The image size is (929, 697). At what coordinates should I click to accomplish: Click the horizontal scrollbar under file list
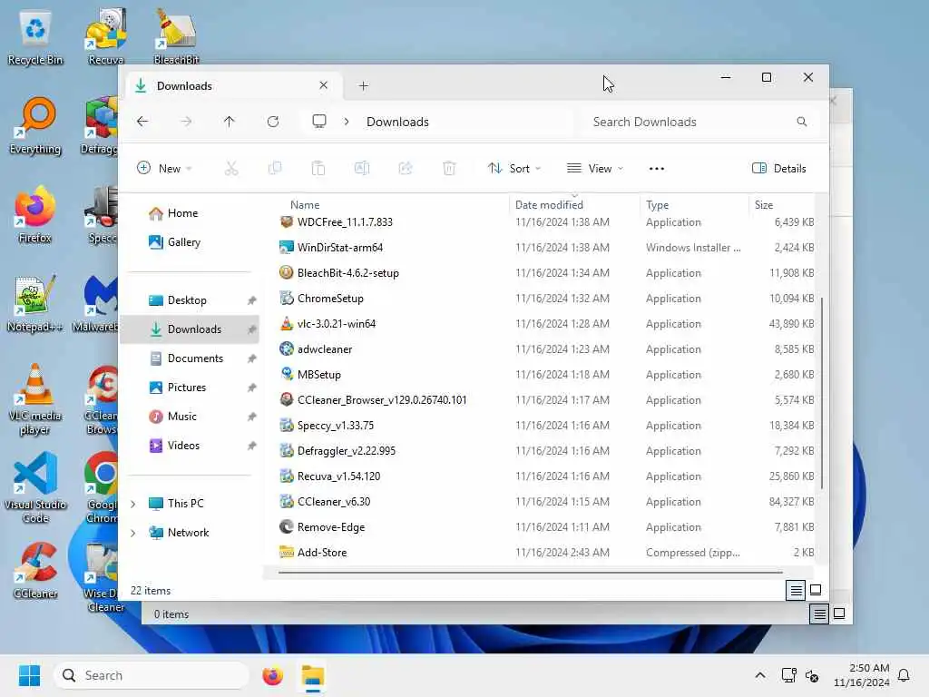tap(530, 573)
